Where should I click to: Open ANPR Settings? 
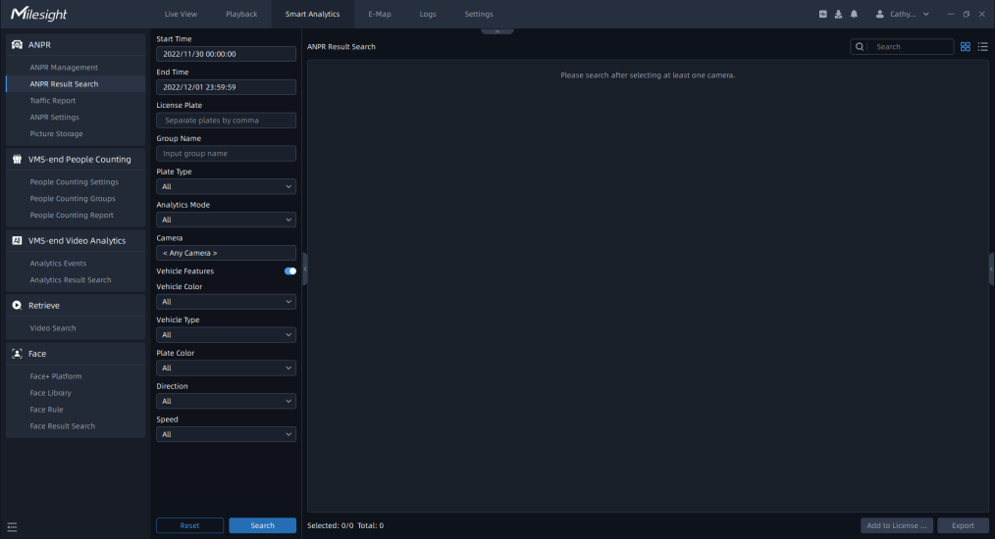55,118
